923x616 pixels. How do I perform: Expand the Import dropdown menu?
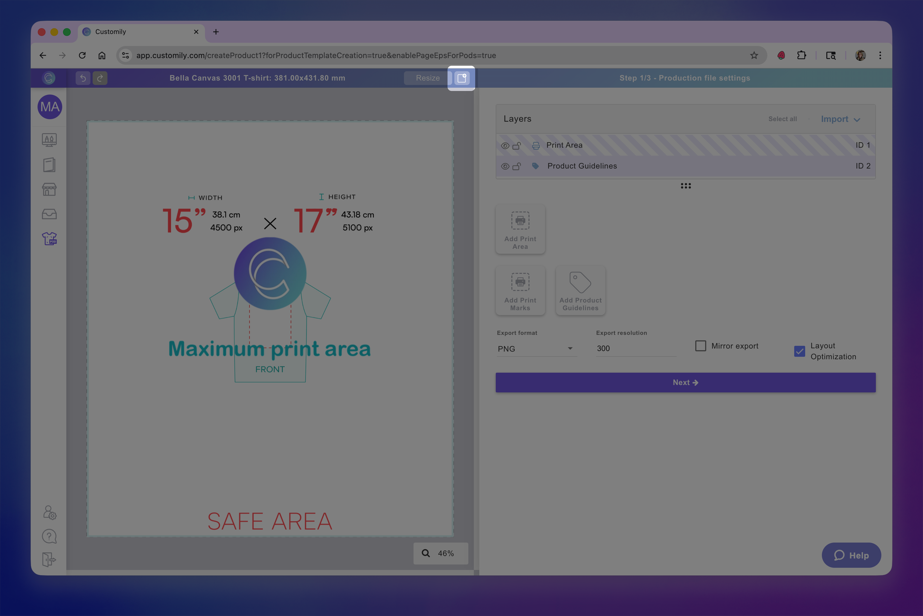click(x=841, y=119)
